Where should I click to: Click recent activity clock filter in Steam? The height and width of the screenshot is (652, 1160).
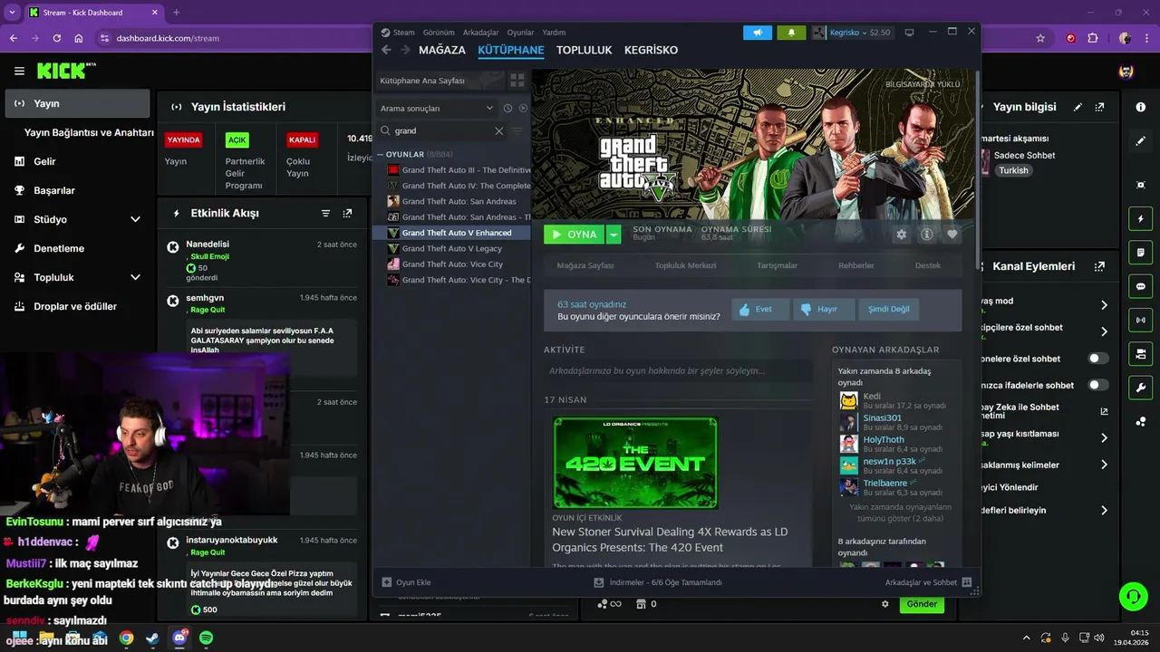coord(507,108)
